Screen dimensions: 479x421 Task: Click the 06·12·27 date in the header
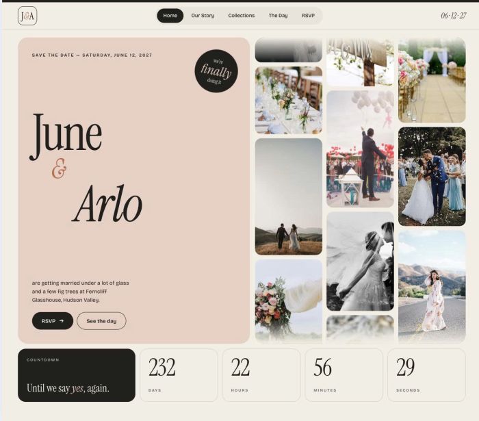pos(453,16)
